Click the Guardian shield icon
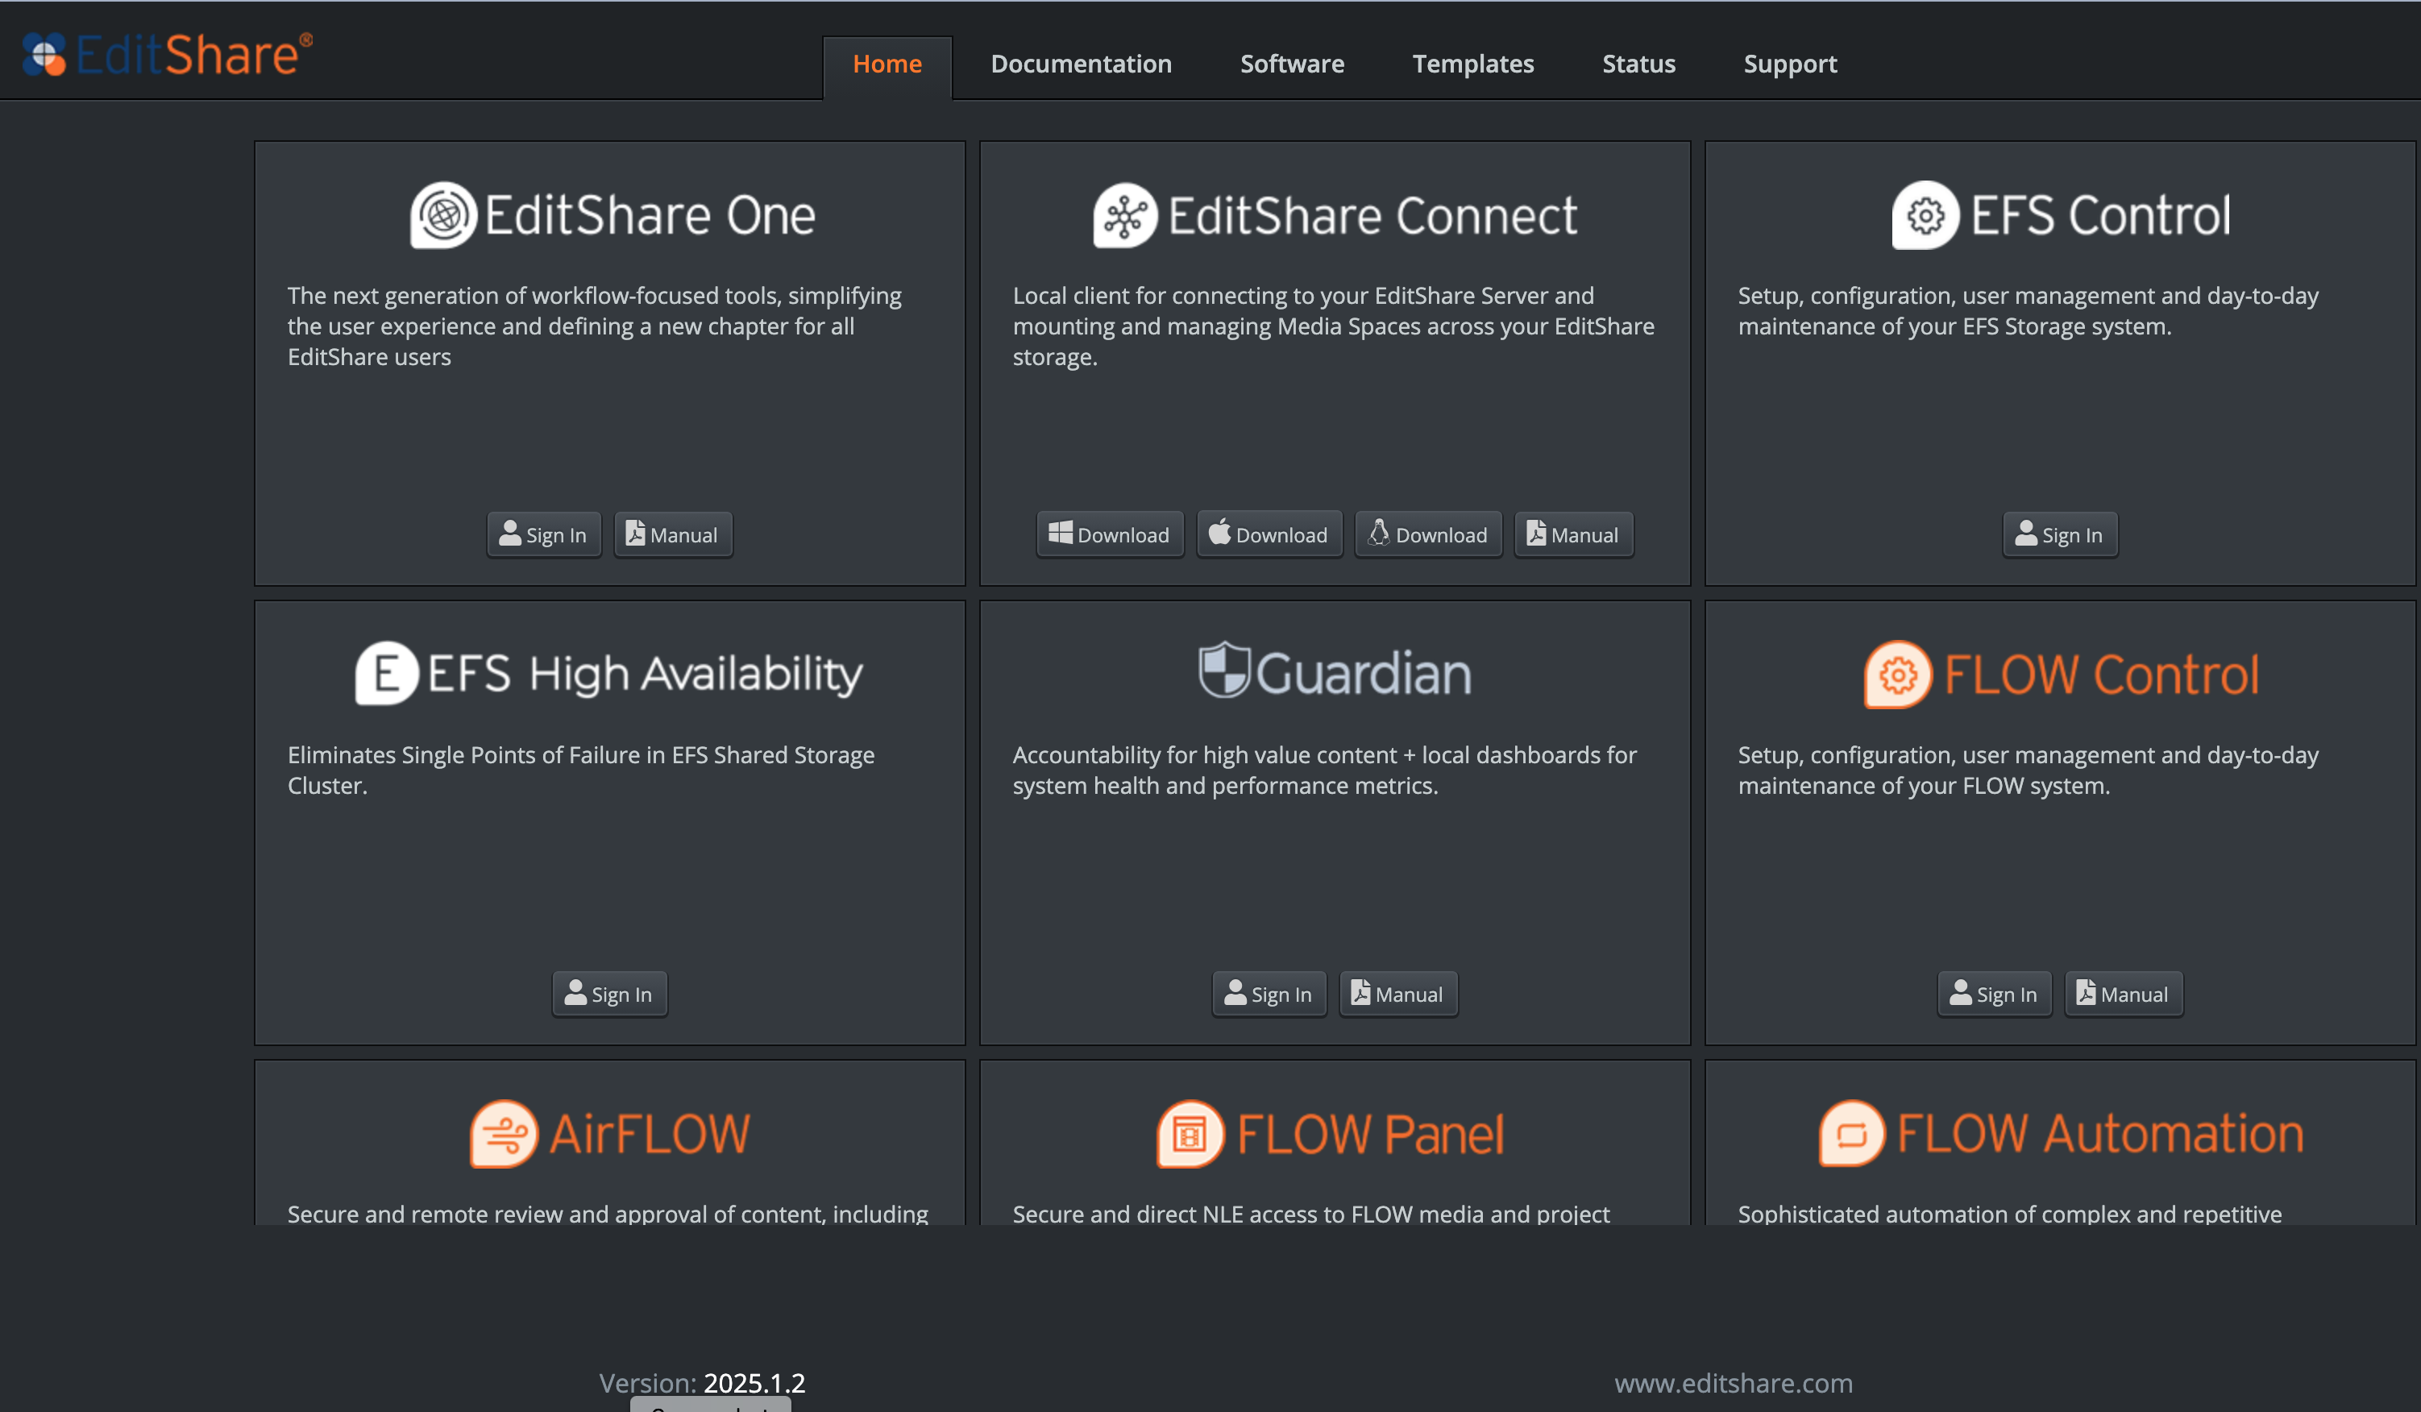 pos(1224,670)
